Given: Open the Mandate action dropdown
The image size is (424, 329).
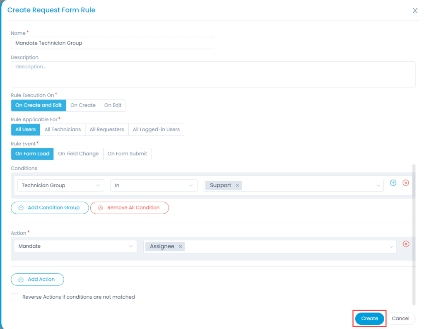Looking at the screenshot, I should (75, 246).
